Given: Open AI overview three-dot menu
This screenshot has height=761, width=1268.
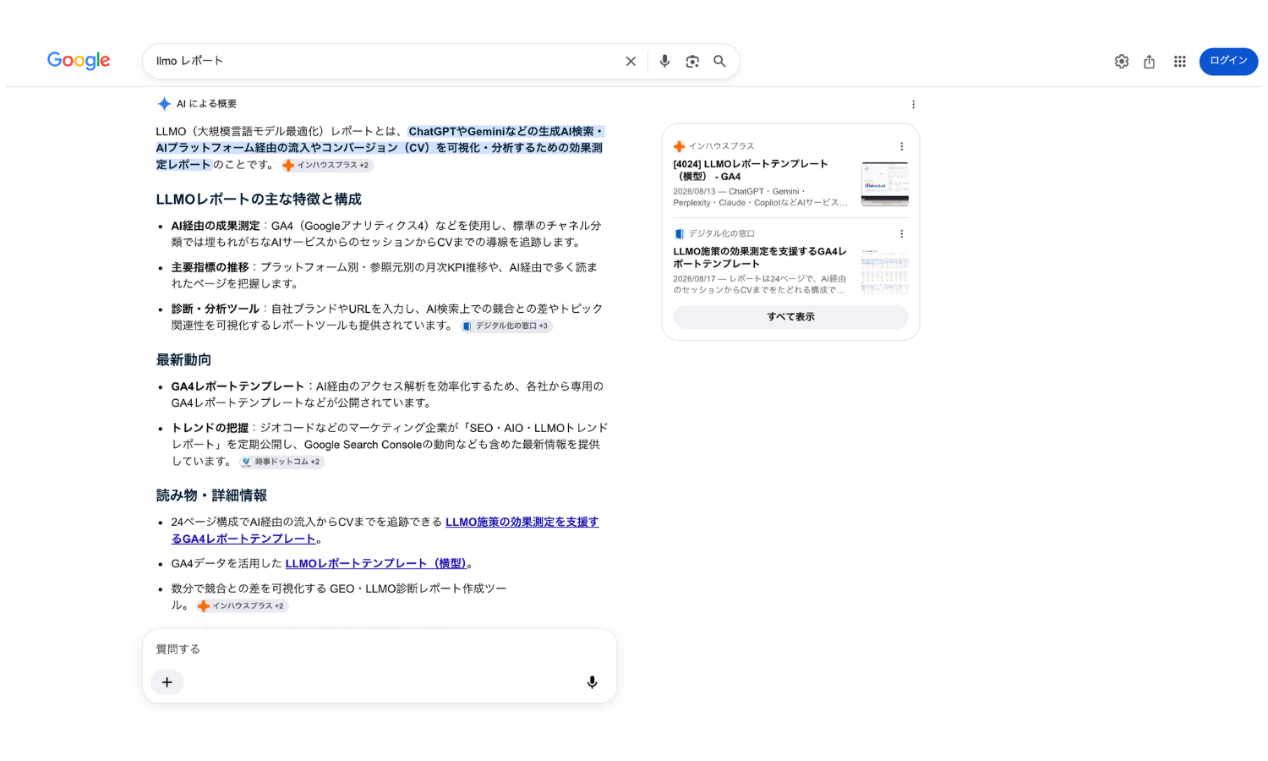Looking at the screenshot, I should tap(913, 105).
